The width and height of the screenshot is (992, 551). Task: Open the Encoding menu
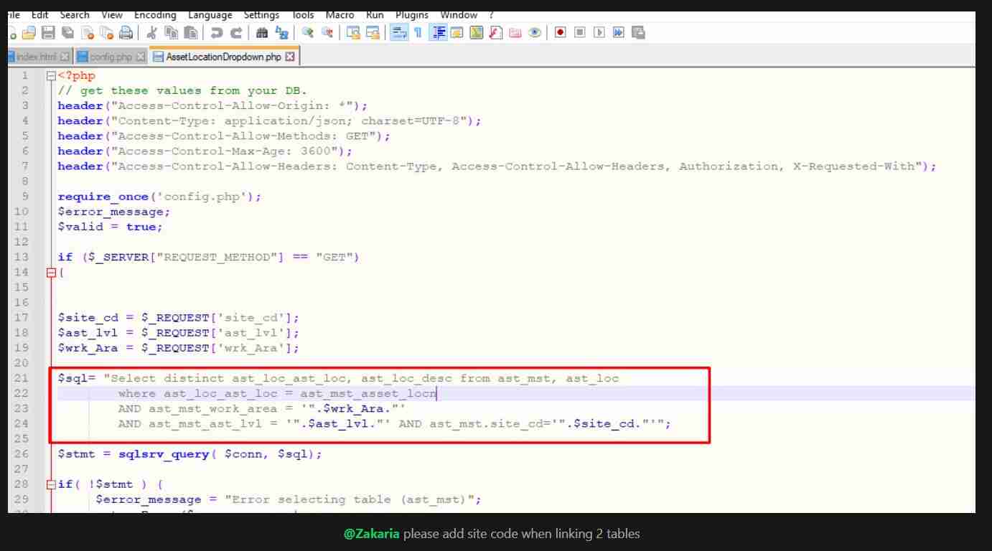tap(155, 15)
